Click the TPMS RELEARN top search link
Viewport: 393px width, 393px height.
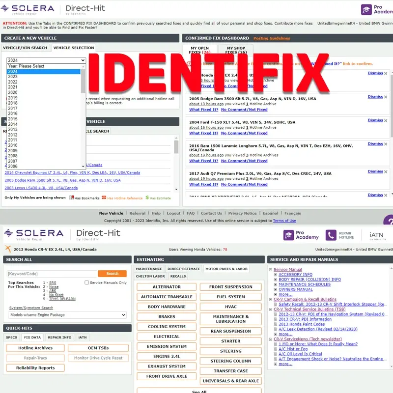coord(62,299)
